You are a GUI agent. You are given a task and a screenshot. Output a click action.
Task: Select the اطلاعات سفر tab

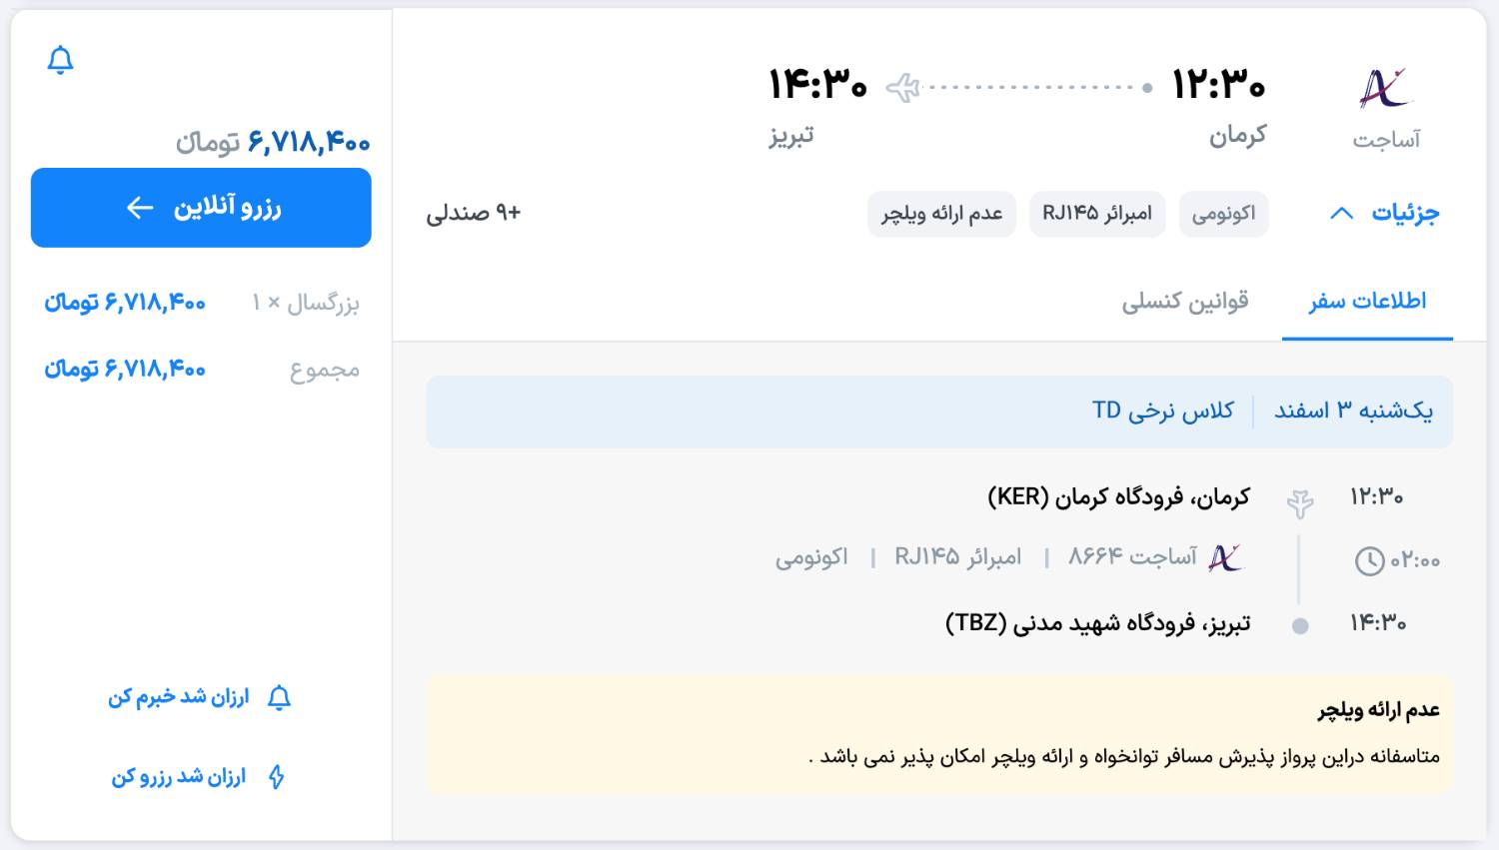[x=1367, y=301]
